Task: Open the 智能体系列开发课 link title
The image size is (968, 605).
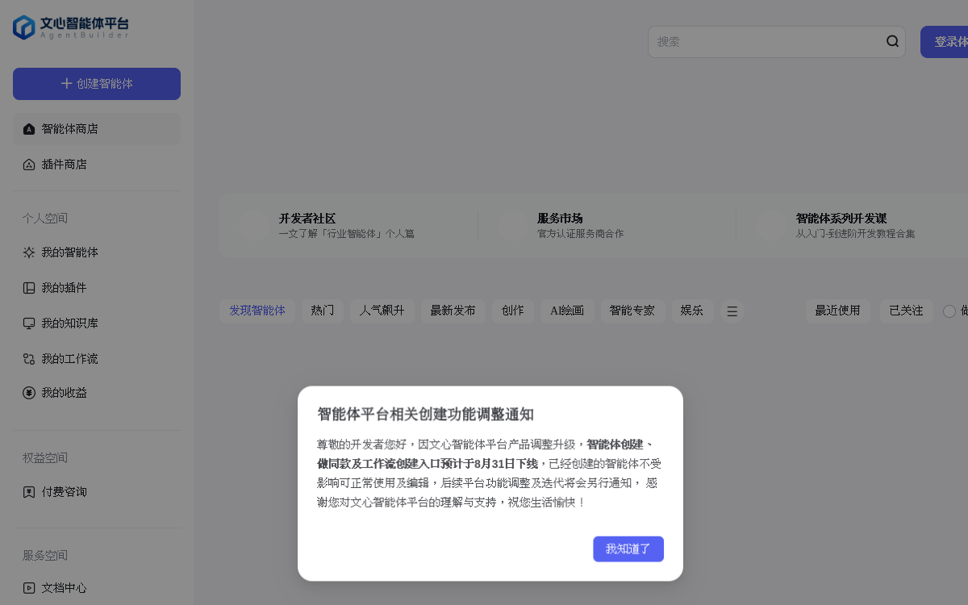Action: [841, 219]
